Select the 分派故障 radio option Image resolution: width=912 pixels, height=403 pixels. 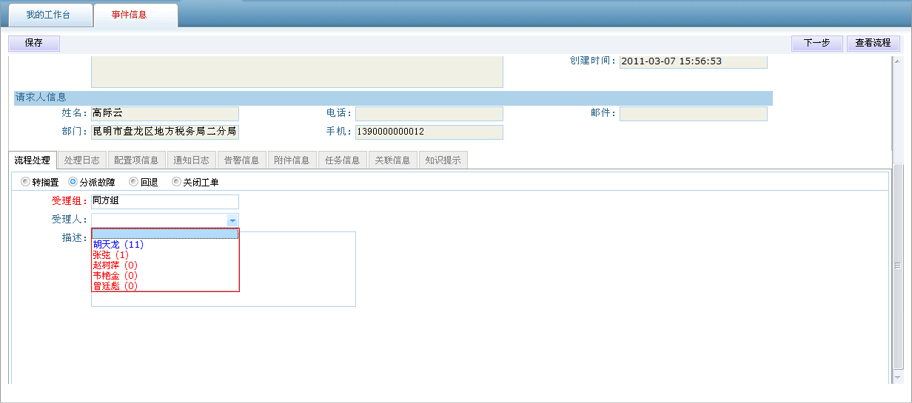(x=73, y=182)
